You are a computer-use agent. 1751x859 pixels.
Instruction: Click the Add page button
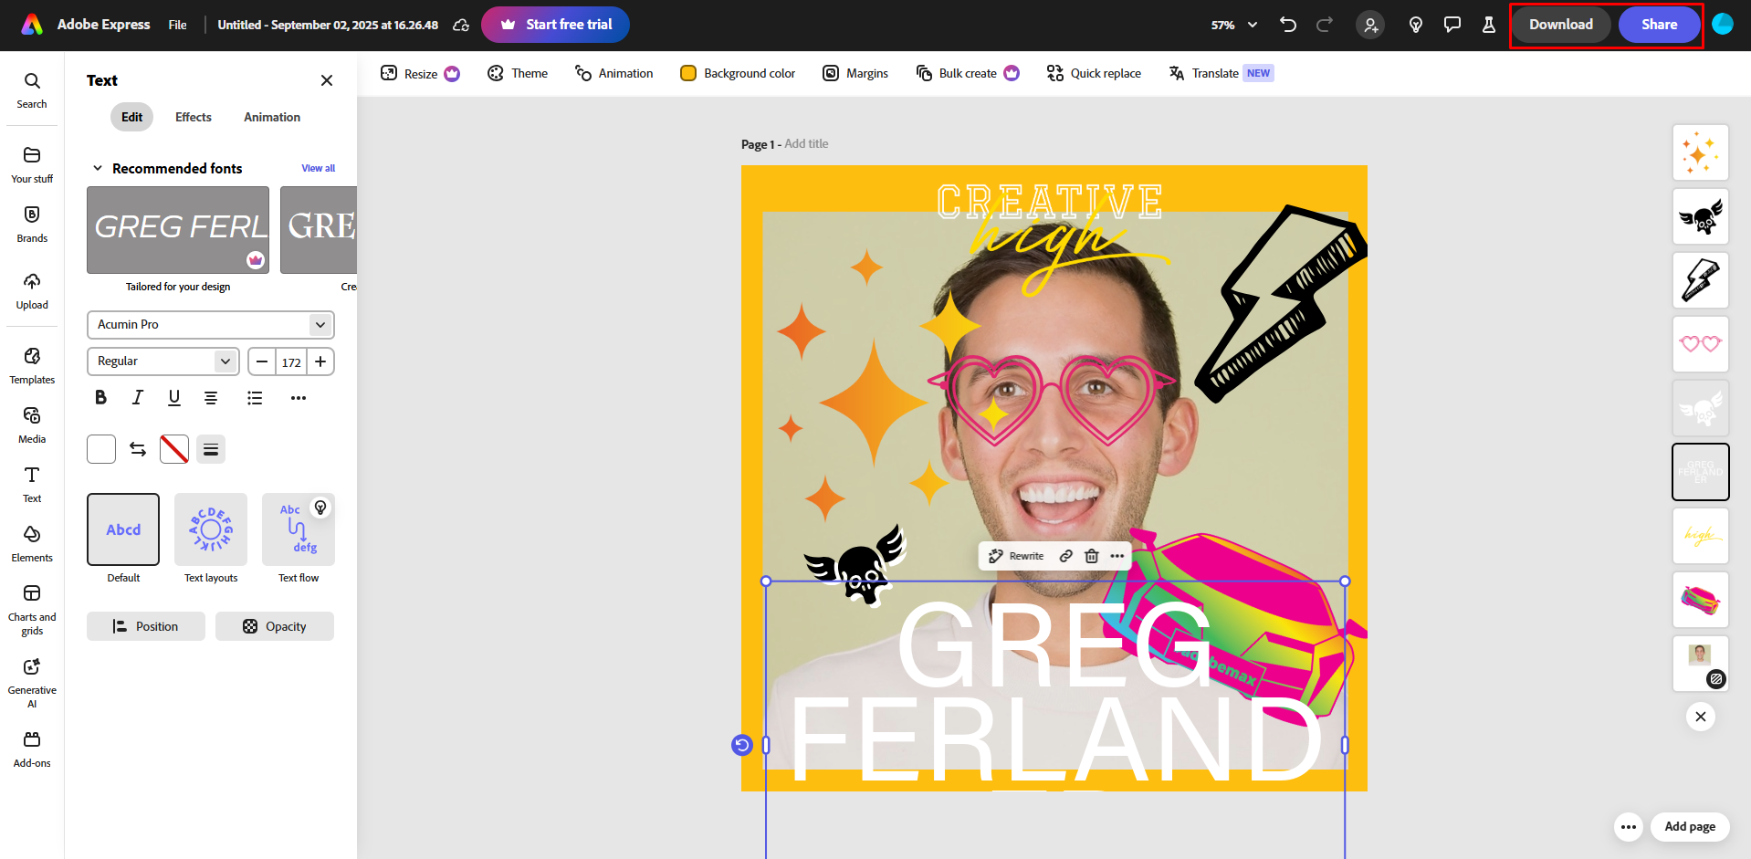point(1690,827)
